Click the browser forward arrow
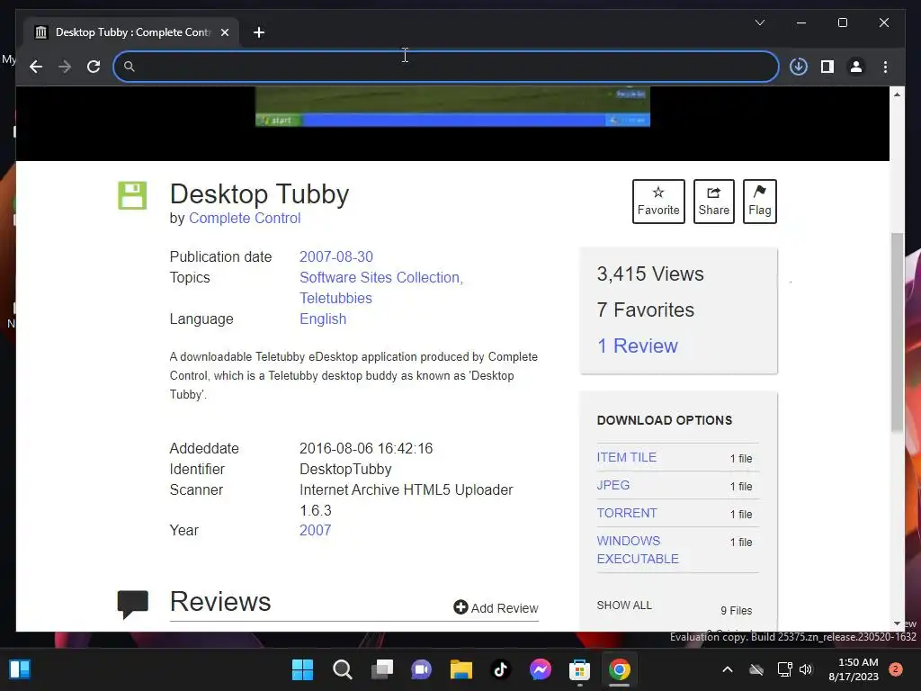 point(65,67)
